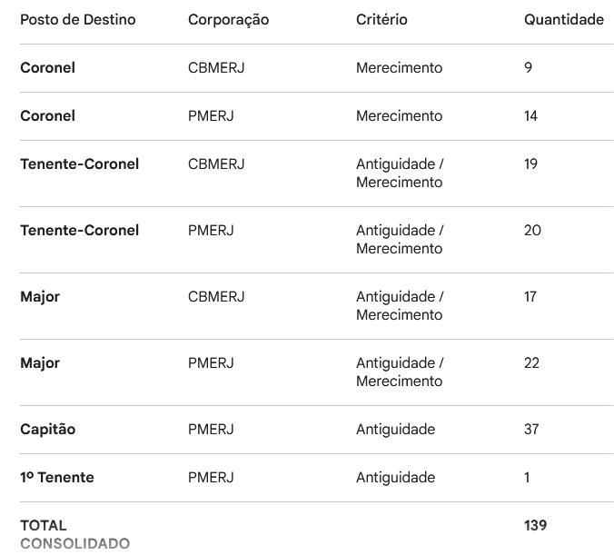The image size is (614, 555).
Task: Click the quantity 1 in the 1º Tenente row
Action: [527, 477]
